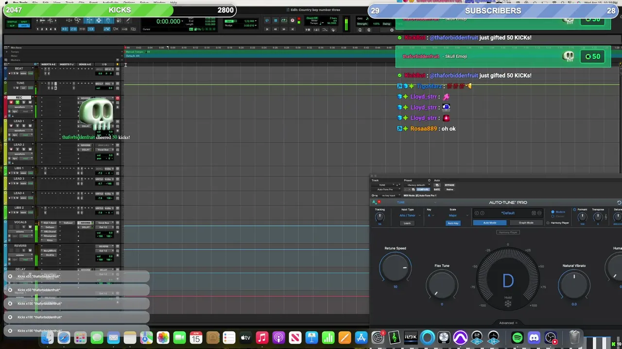Open the Key A dropdown
This screenshot has height=349, width=622.
[431, 215]
